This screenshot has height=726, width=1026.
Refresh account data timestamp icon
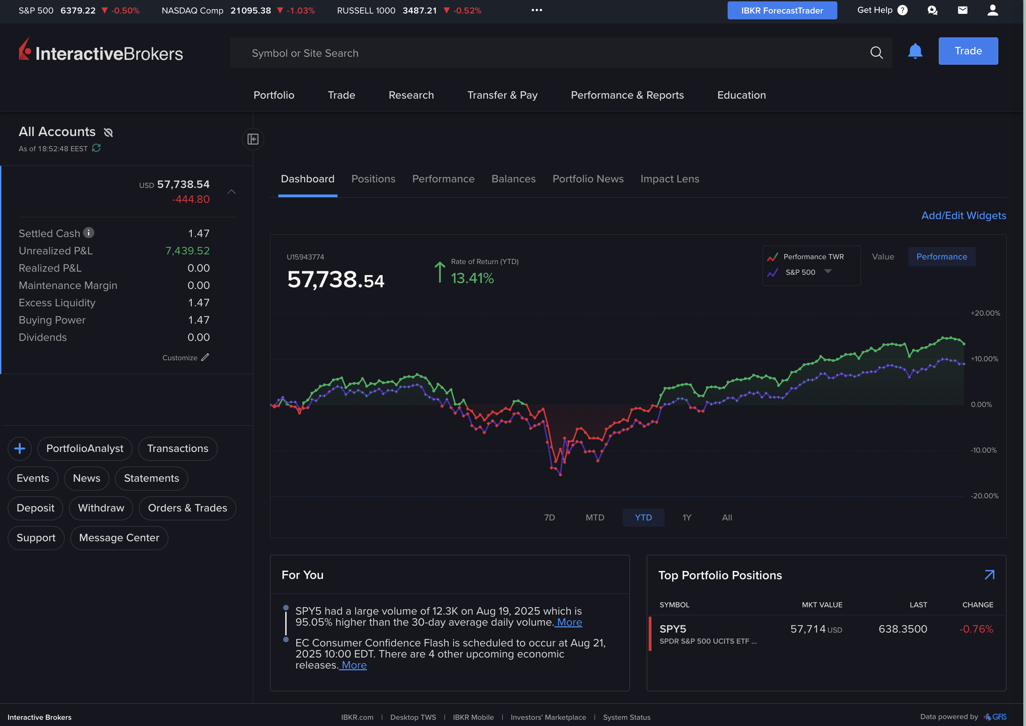(96, 148)
